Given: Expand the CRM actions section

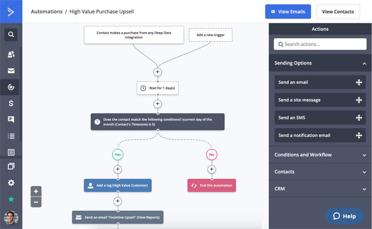Looking at the screenshot, I should click(320, 189).
